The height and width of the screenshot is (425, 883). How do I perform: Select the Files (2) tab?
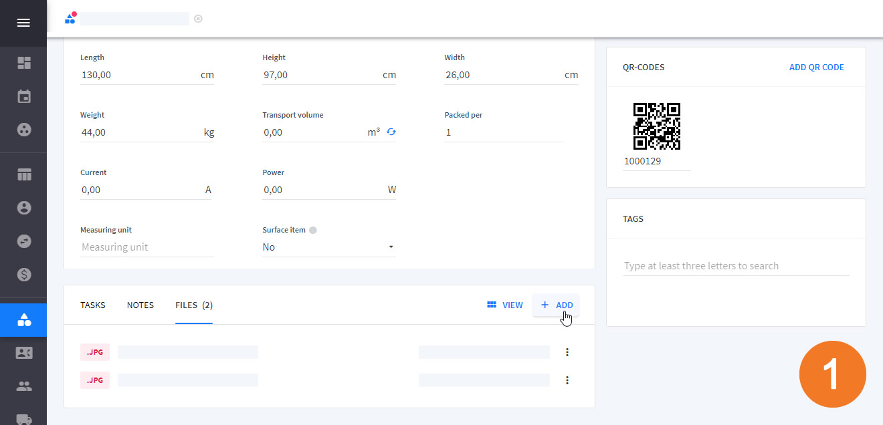(194, 305)
